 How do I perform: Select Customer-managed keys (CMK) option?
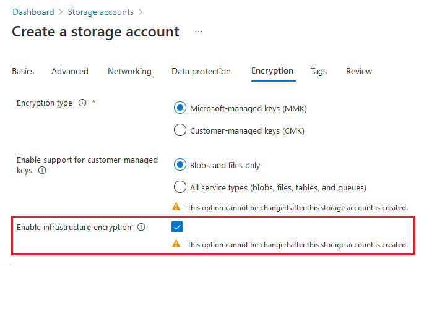pyautogui.click(x=180, y=130)
